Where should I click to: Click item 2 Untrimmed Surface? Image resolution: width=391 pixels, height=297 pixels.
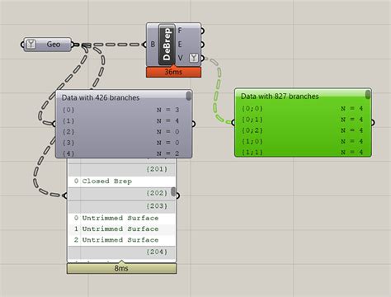[121, 240]
